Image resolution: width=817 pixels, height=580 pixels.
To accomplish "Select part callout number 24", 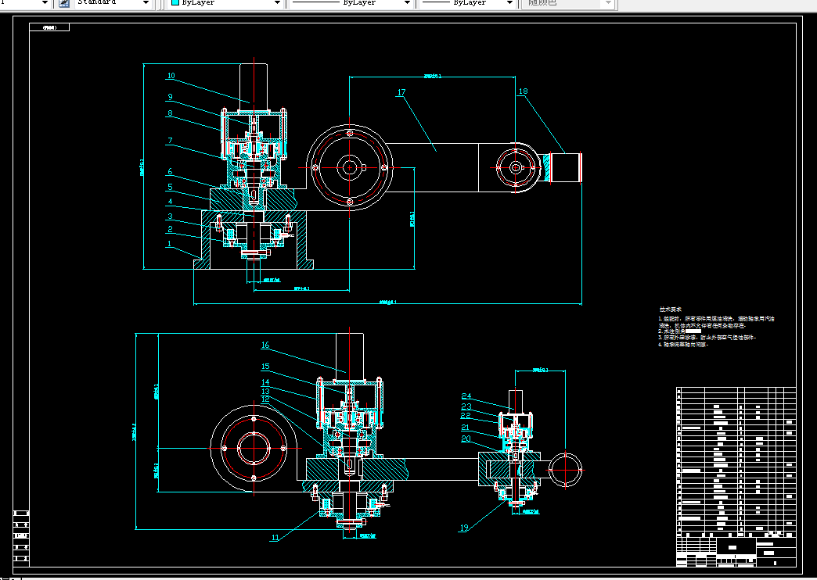I will tap(466, 396).
